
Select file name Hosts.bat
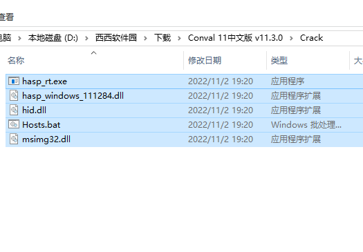pyautogui.click(x=41, y=125)
